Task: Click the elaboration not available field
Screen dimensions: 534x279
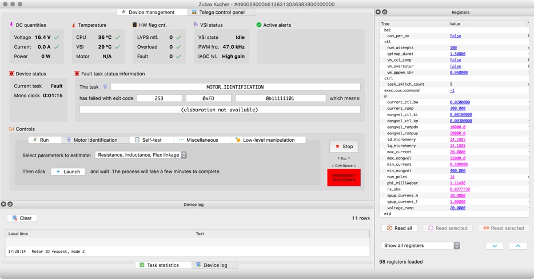Action: coord(220,110)
